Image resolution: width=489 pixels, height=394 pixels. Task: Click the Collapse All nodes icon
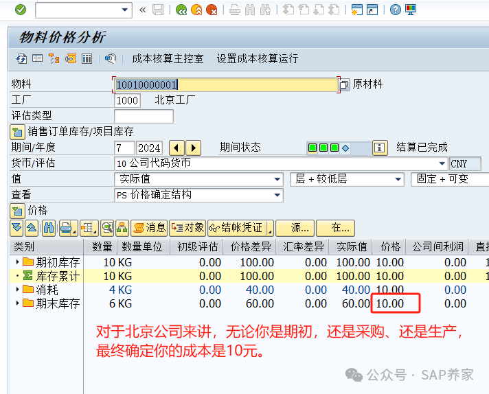pyautogui.click(x=32, y=228)
